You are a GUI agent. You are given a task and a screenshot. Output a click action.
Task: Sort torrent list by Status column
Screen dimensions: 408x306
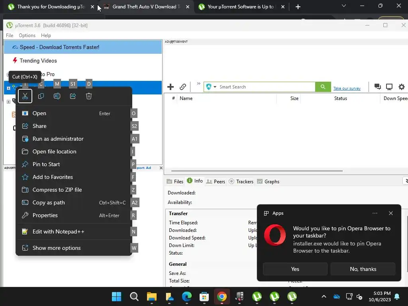[340, 98]
